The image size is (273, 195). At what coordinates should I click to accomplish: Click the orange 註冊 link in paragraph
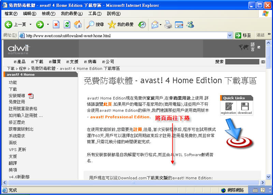pos(138,130)
